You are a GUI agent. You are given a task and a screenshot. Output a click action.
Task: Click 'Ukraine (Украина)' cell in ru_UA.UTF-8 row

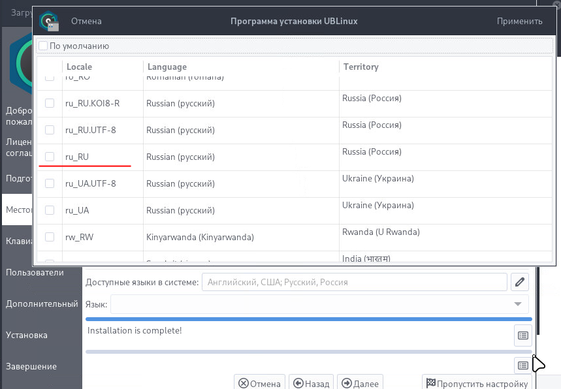pos(378,178)
